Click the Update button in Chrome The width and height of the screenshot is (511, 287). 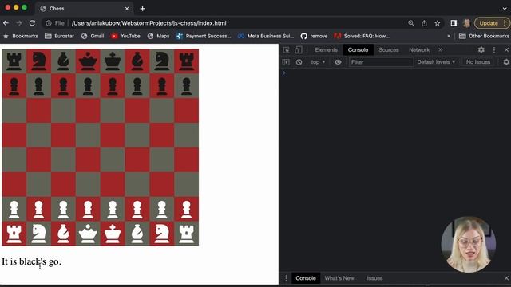489,23
